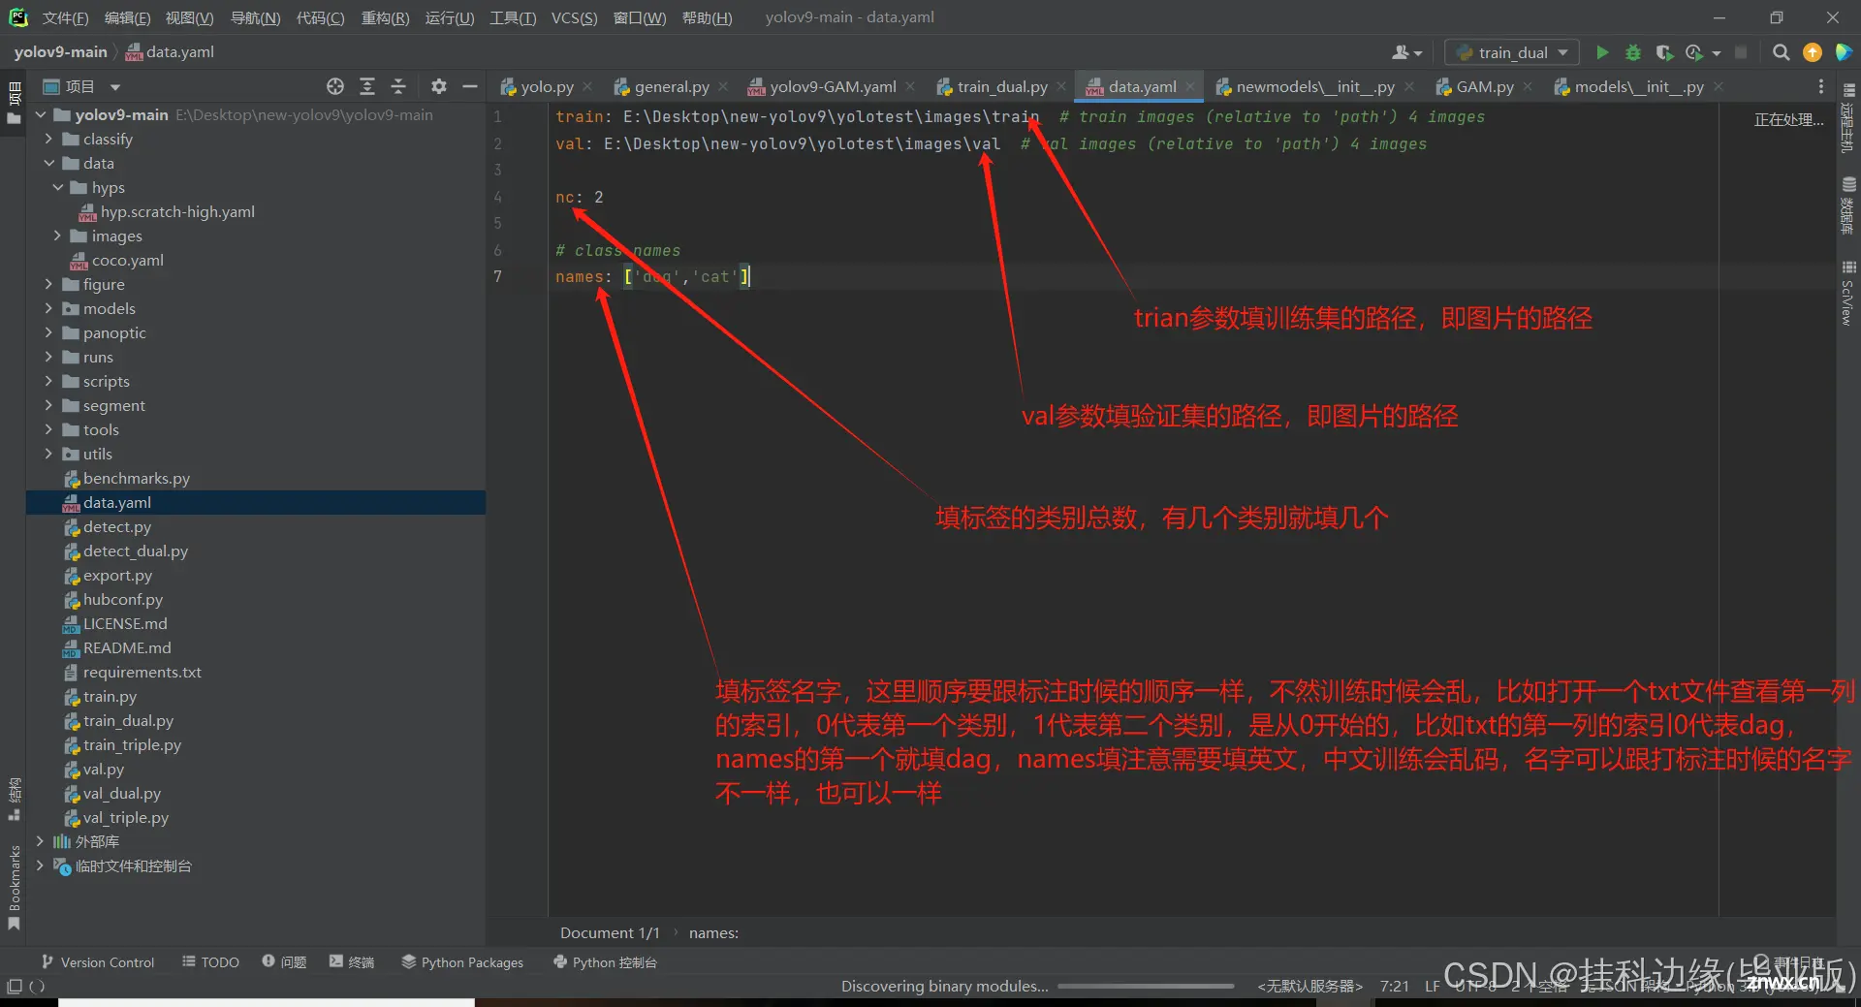Click the stop process button
The height and width of the screenshot is (1007, 1861).
1741,52
